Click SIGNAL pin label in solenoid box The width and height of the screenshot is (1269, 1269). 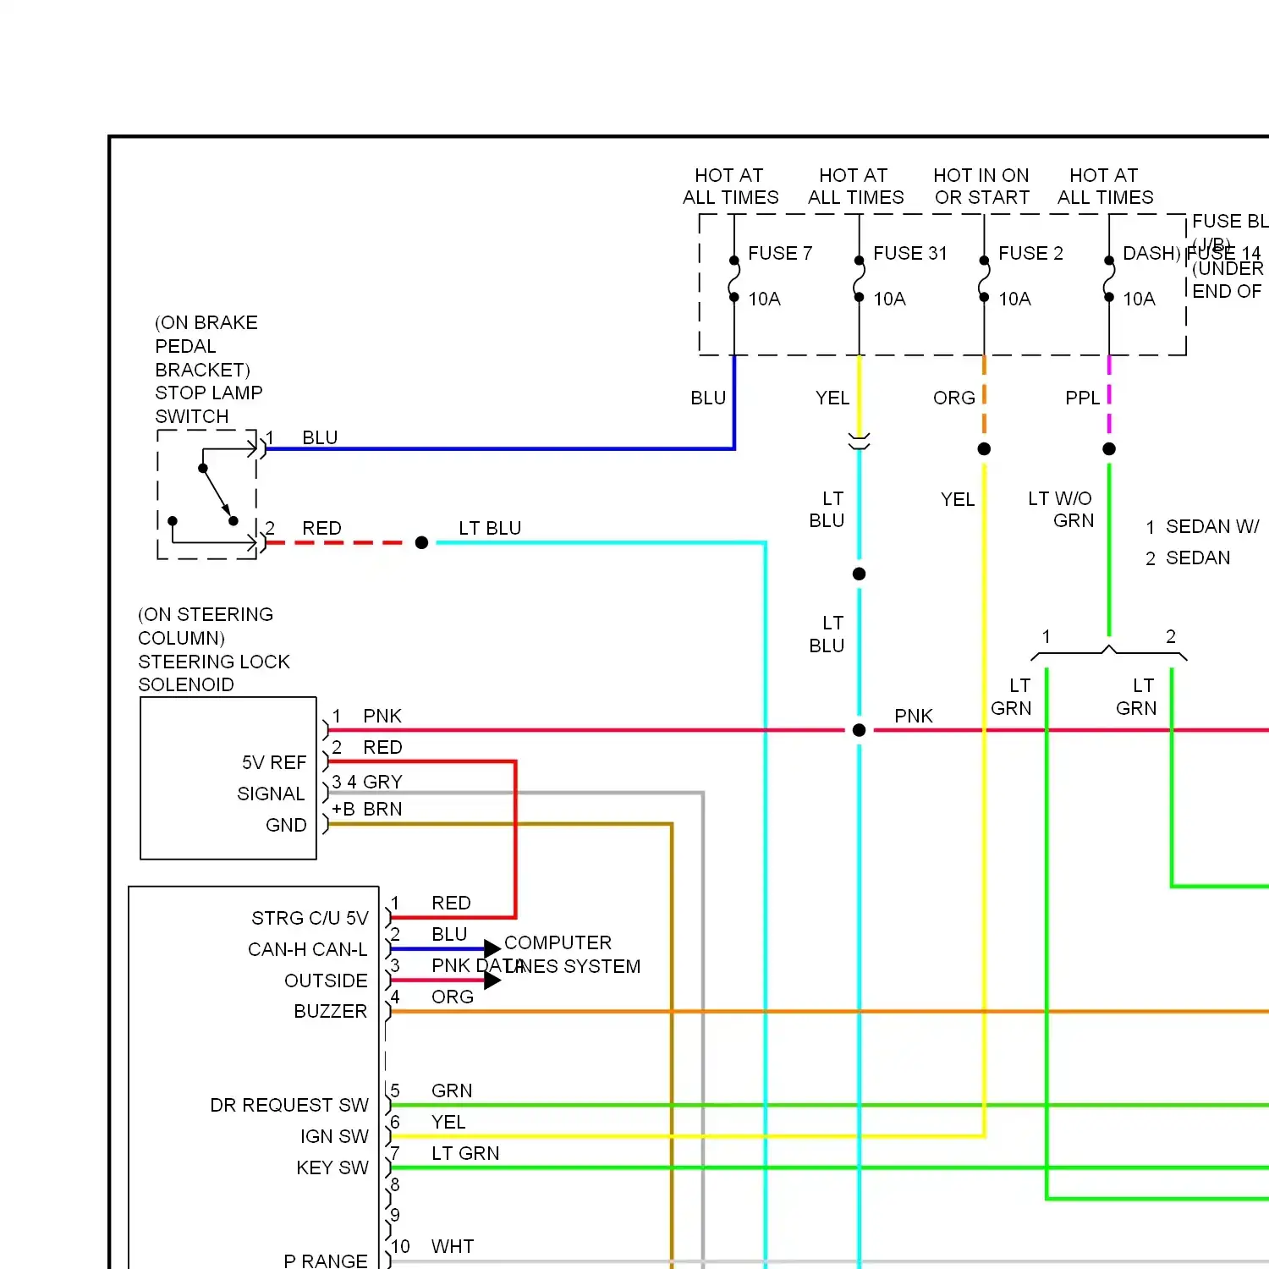[271, 794]
